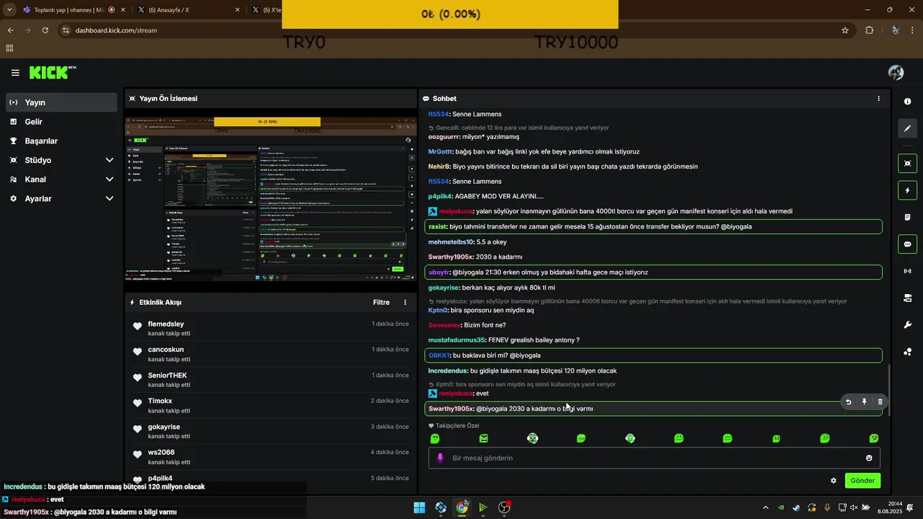This screenshot has width=923, height=519.
Task: Insert the angry square-faced green emote
Action: coord(484,438)
